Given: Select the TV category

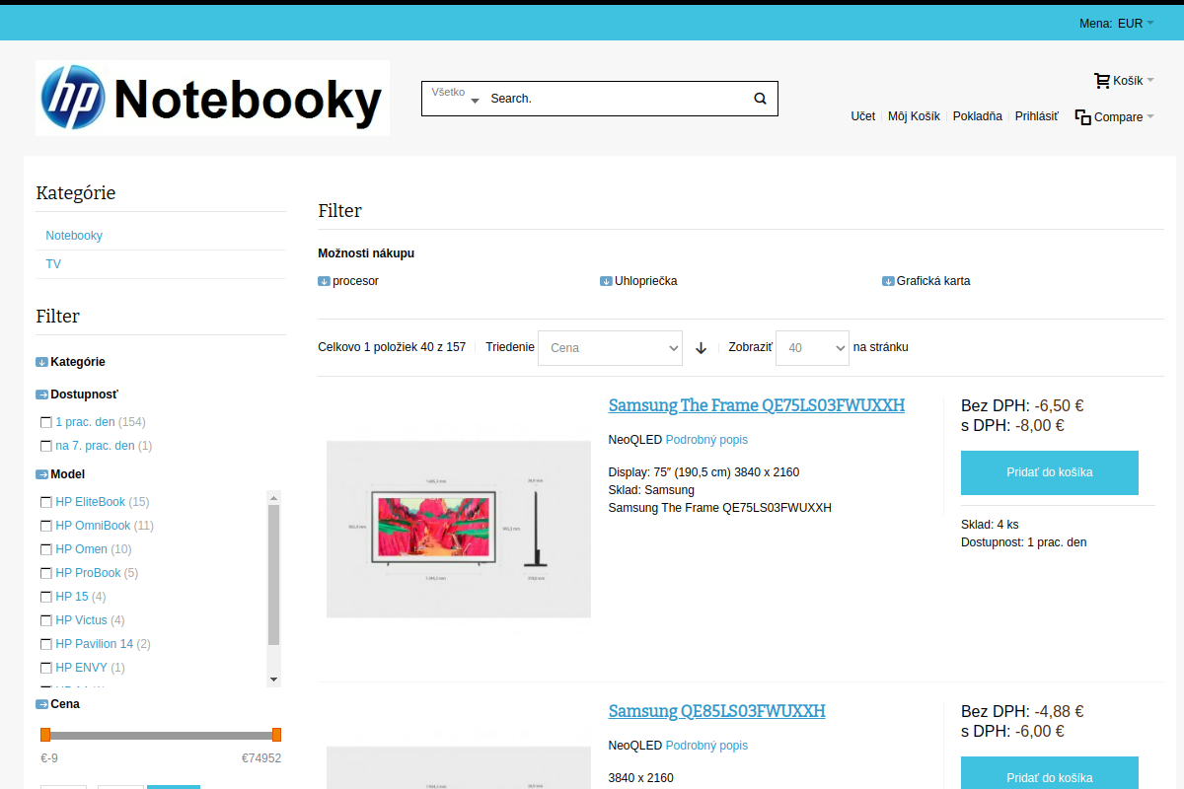Looking at the screenshot, I should coord(53,264).
